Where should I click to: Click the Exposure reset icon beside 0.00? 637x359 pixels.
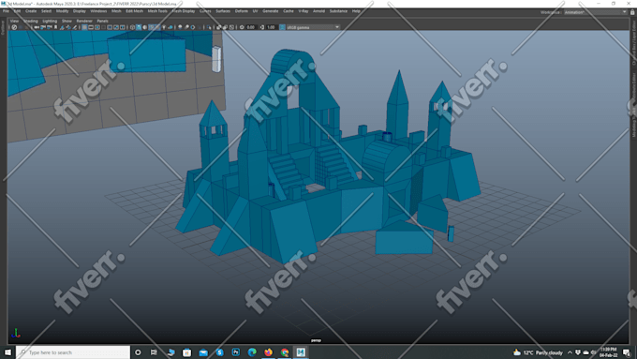point(242,27)
